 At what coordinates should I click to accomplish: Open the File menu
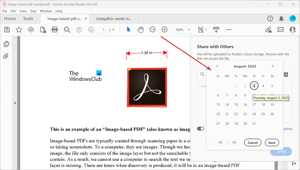pyautogui.click(x=4, y=11)
